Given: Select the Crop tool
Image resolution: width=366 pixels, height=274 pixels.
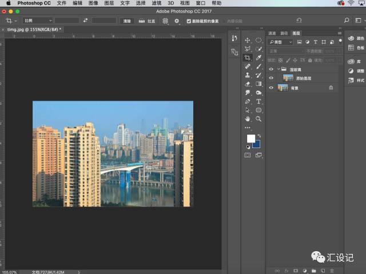Looking at the screenshot, I should click(x=248, y=58).
